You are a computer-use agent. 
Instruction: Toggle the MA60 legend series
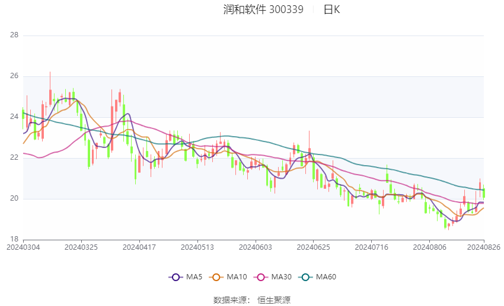[317, 277]
